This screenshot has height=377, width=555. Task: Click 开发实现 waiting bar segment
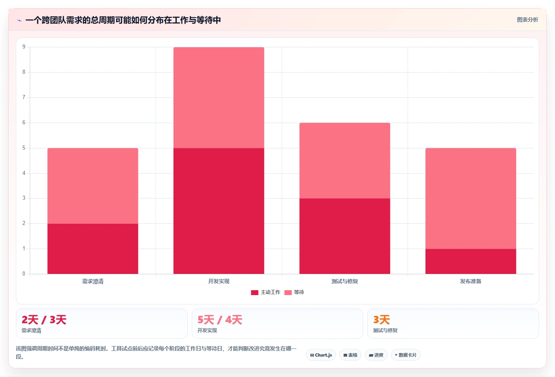tap(219, 98)
